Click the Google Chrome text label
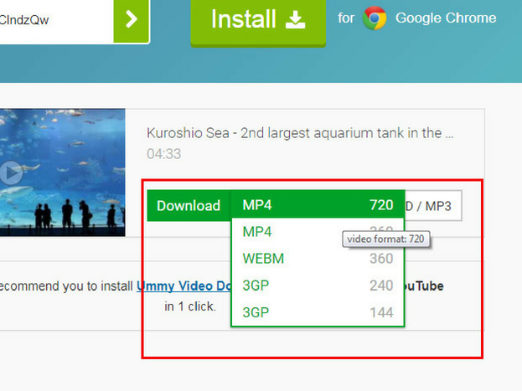522x391 pixels. 446,18
